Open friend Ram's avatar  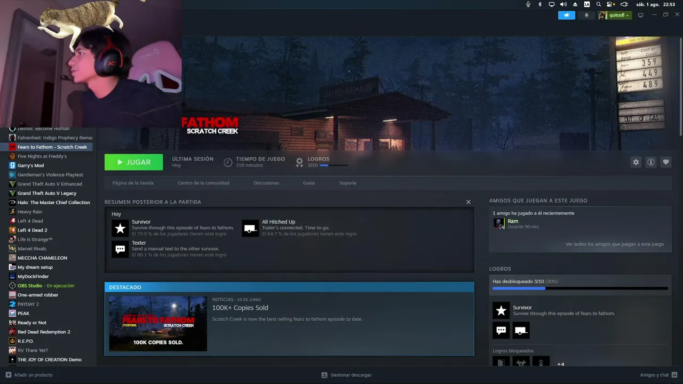(x=499, y=223)
